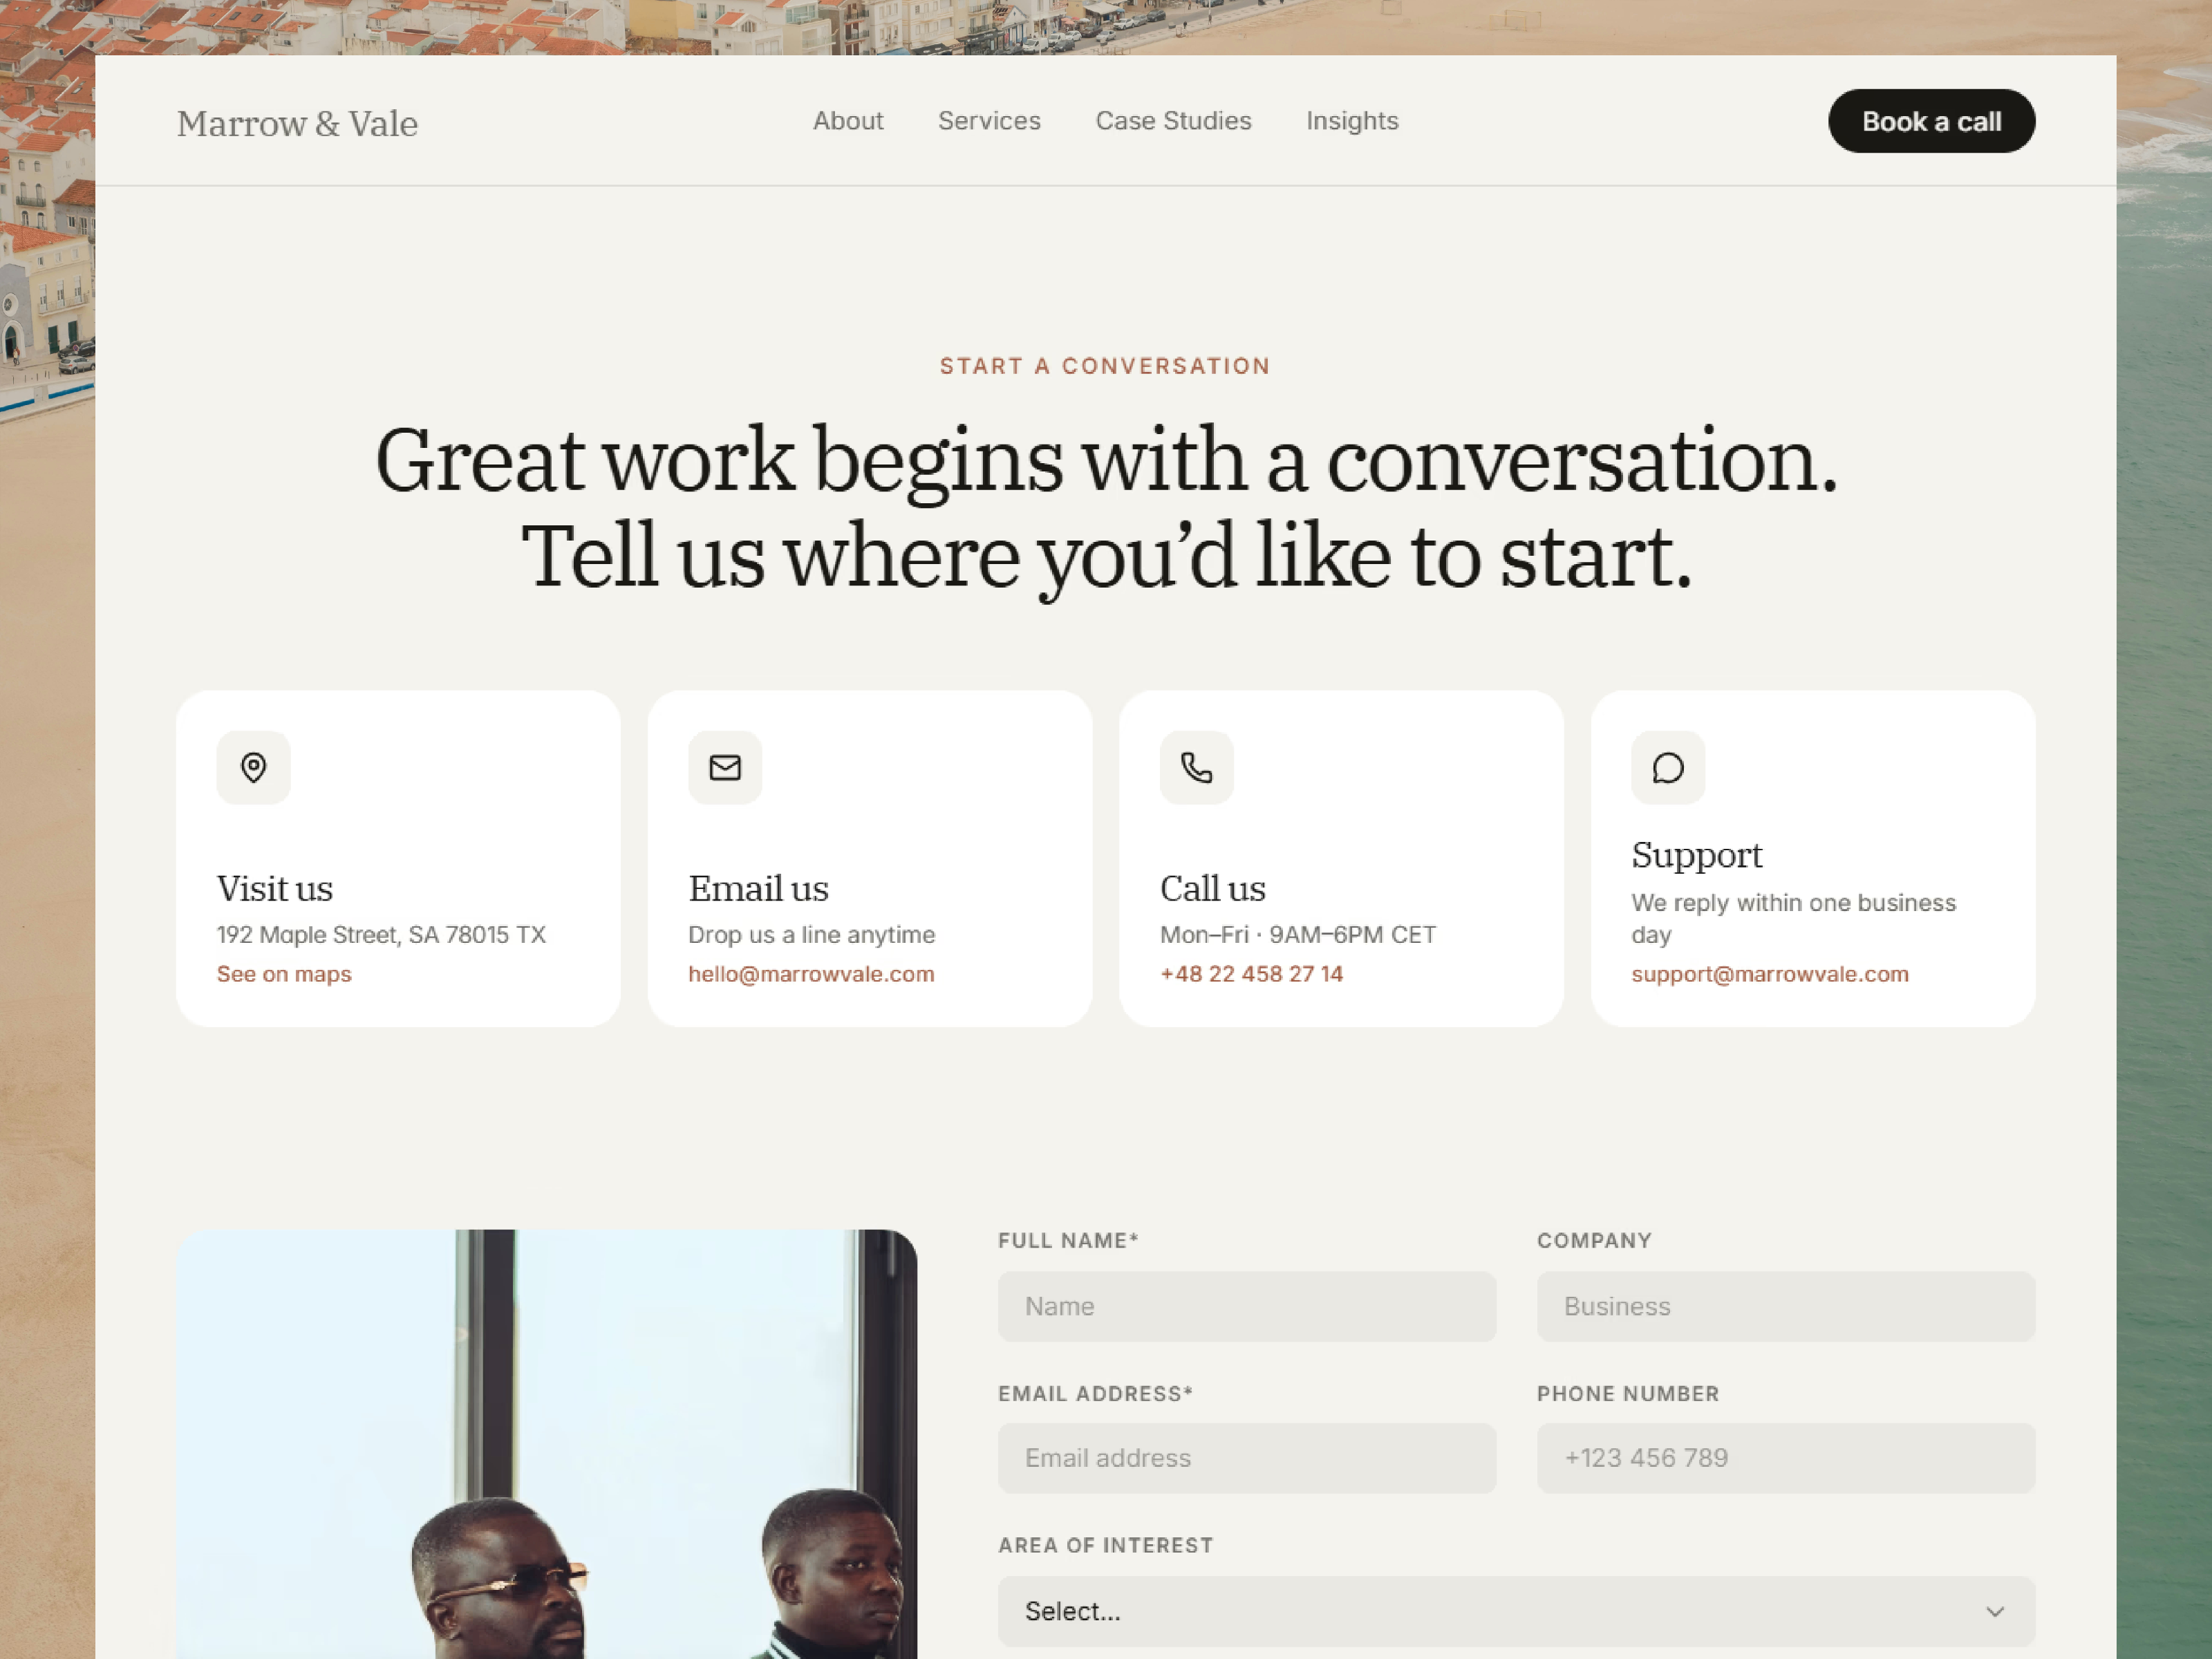The image size is (2212, 1659).
Task: Click the chevron arrow in Select field
Action: [1995, 1611]
